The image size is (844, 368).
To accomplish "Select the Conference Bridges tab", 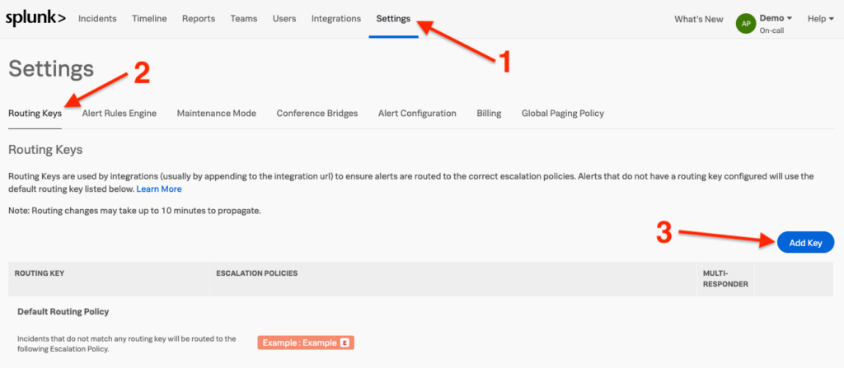I will (317, 114).
